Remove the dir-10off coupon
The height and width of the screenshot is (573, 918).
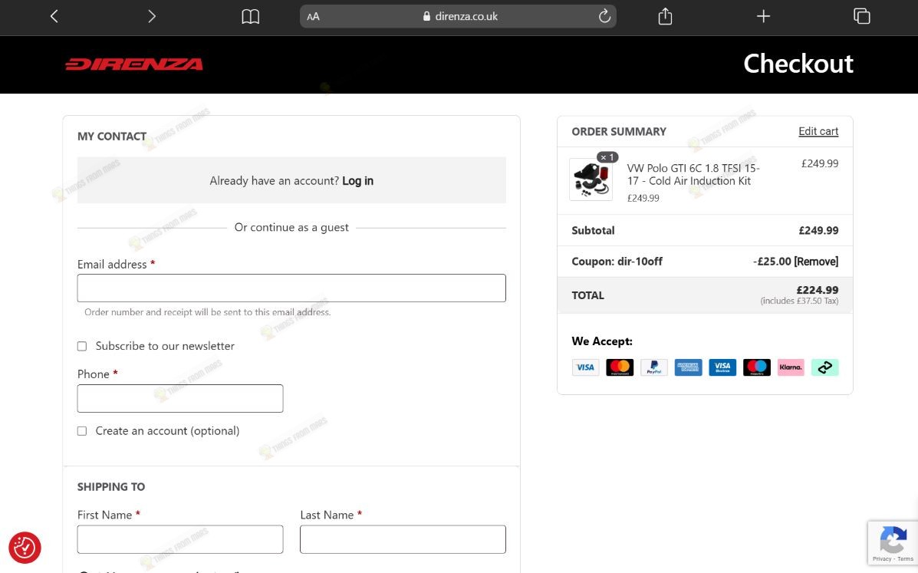[x=816, y=262]
